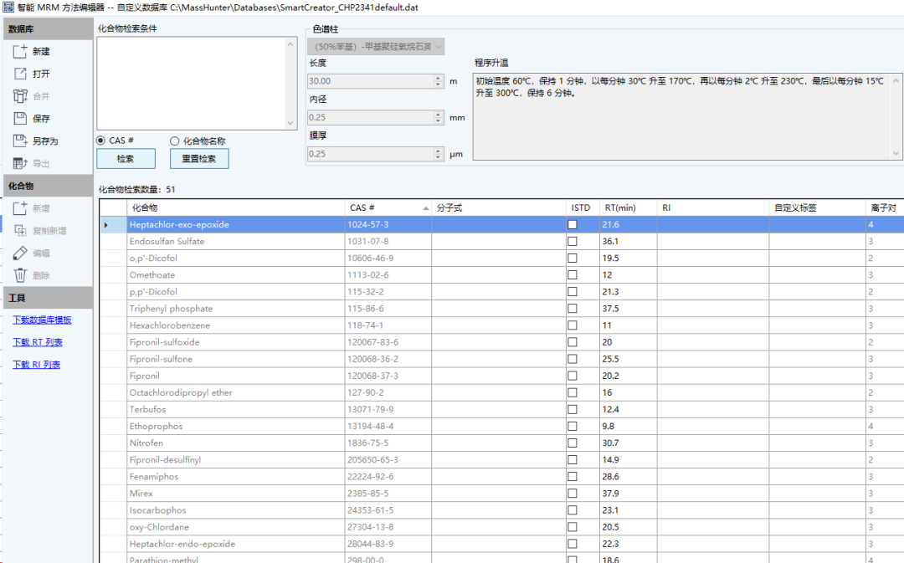Screen dimensions: 904x563
Task: Click down arrow of 程序升温 scrollbar
Action: (896, 153)
